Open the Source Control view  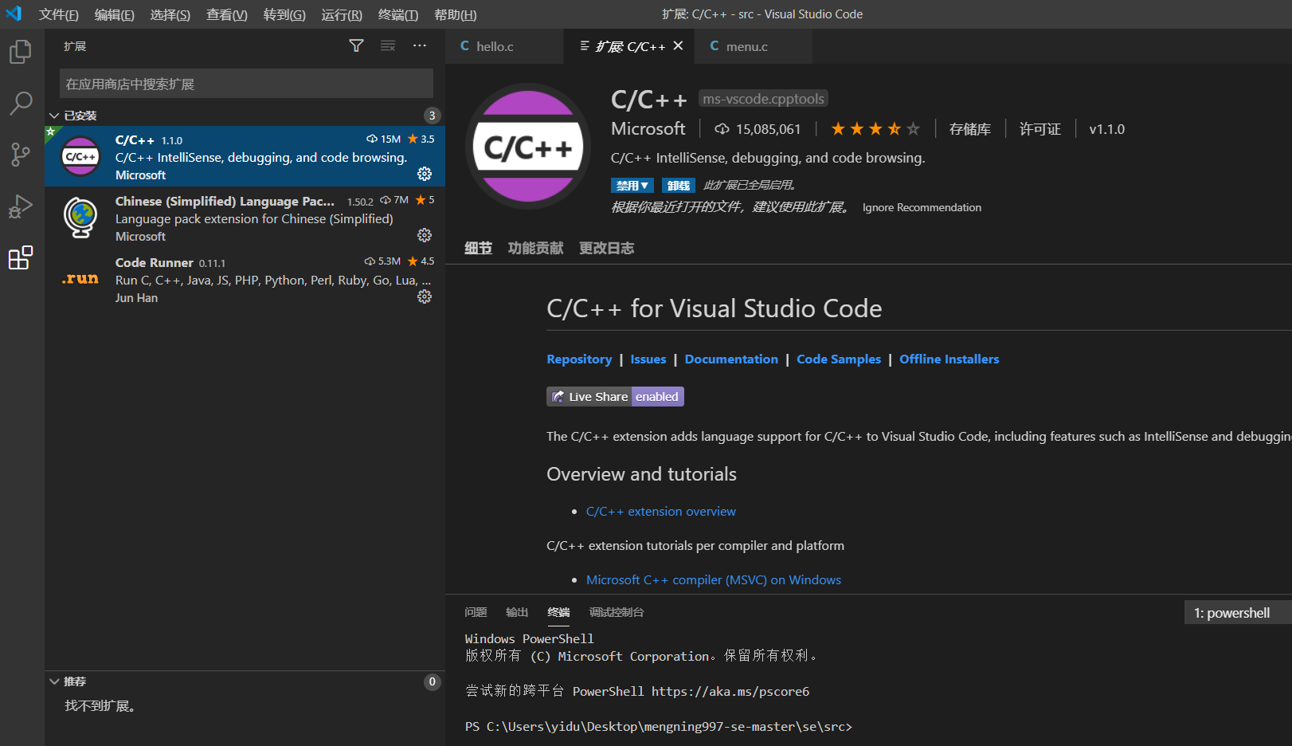(x=21, y=154)
